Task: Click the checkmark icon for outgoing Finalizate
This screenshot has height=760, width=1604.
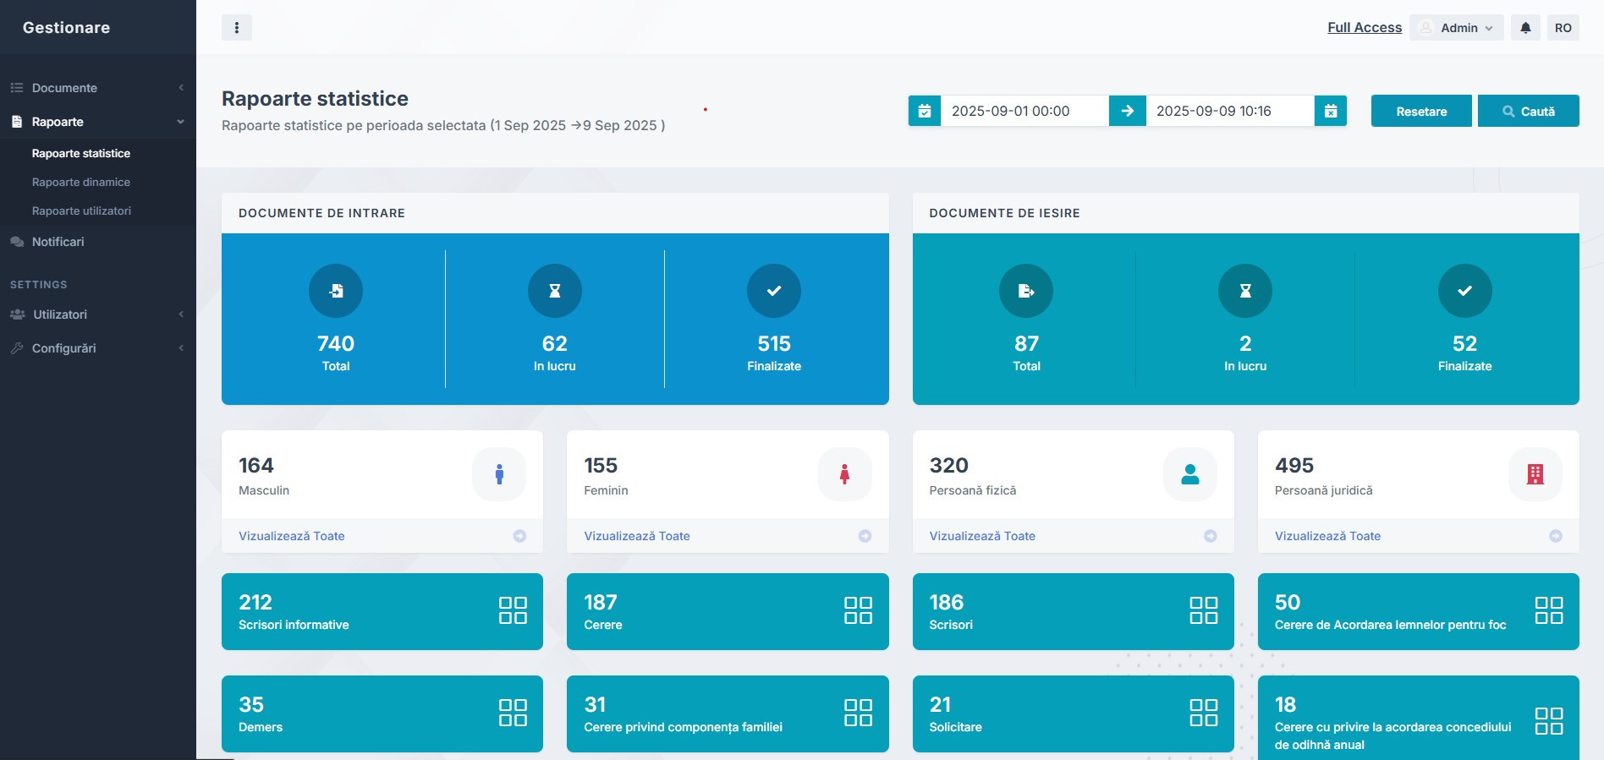Action: point(1464,291)
